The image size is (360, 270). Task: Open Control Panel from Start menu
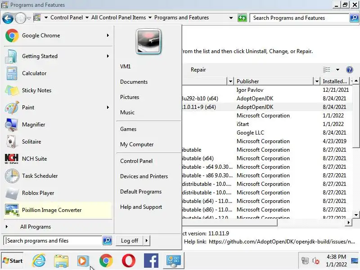click(x=136, y=161)
